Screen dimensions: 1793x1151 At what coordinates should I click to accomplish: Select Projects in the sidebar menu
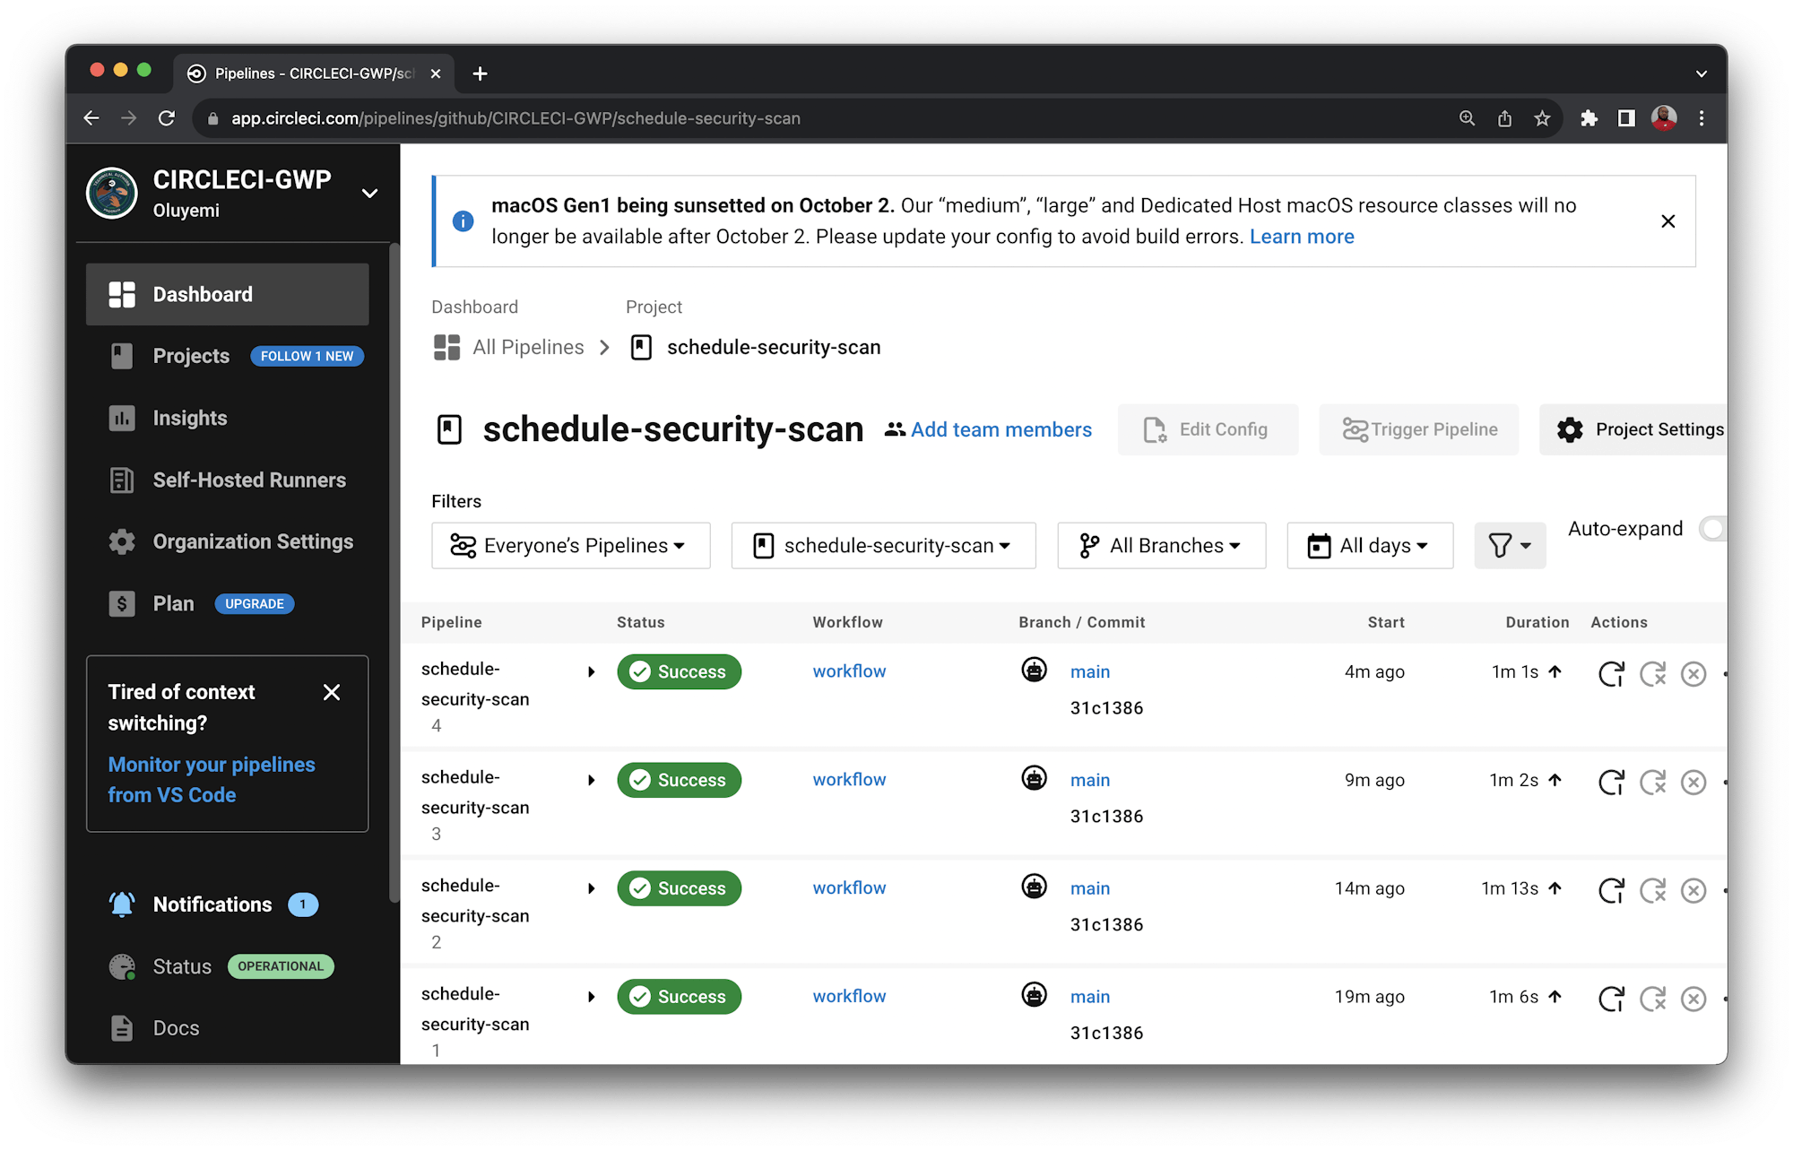[x=191, y=356]
